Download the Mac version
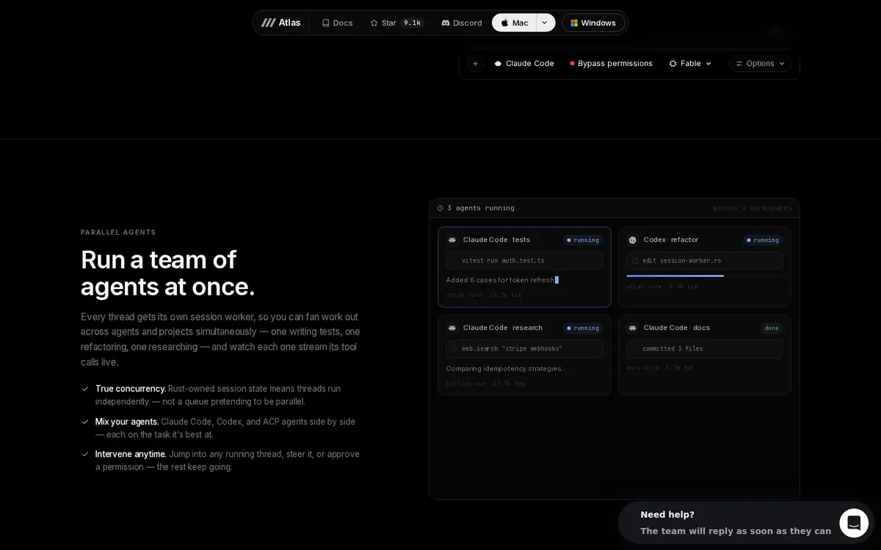Screen dimensions: 881x550 click(514, 23)
